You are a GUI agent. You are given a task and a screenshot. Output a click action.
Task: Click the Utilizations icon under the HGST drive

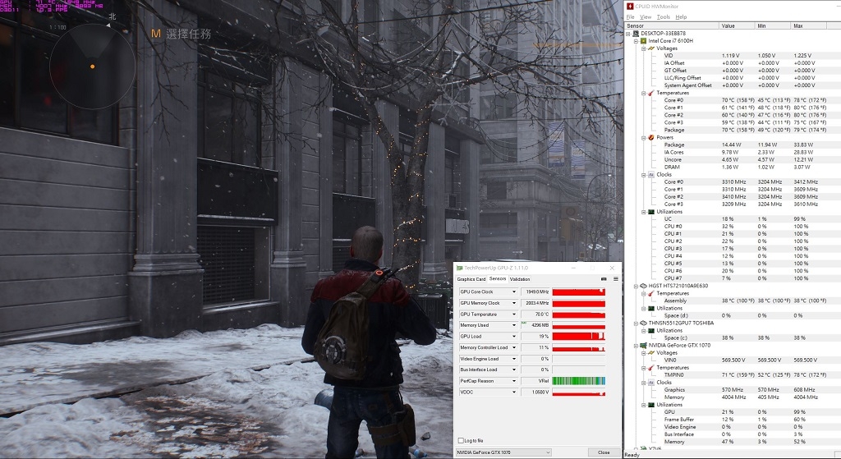point(651,308)
